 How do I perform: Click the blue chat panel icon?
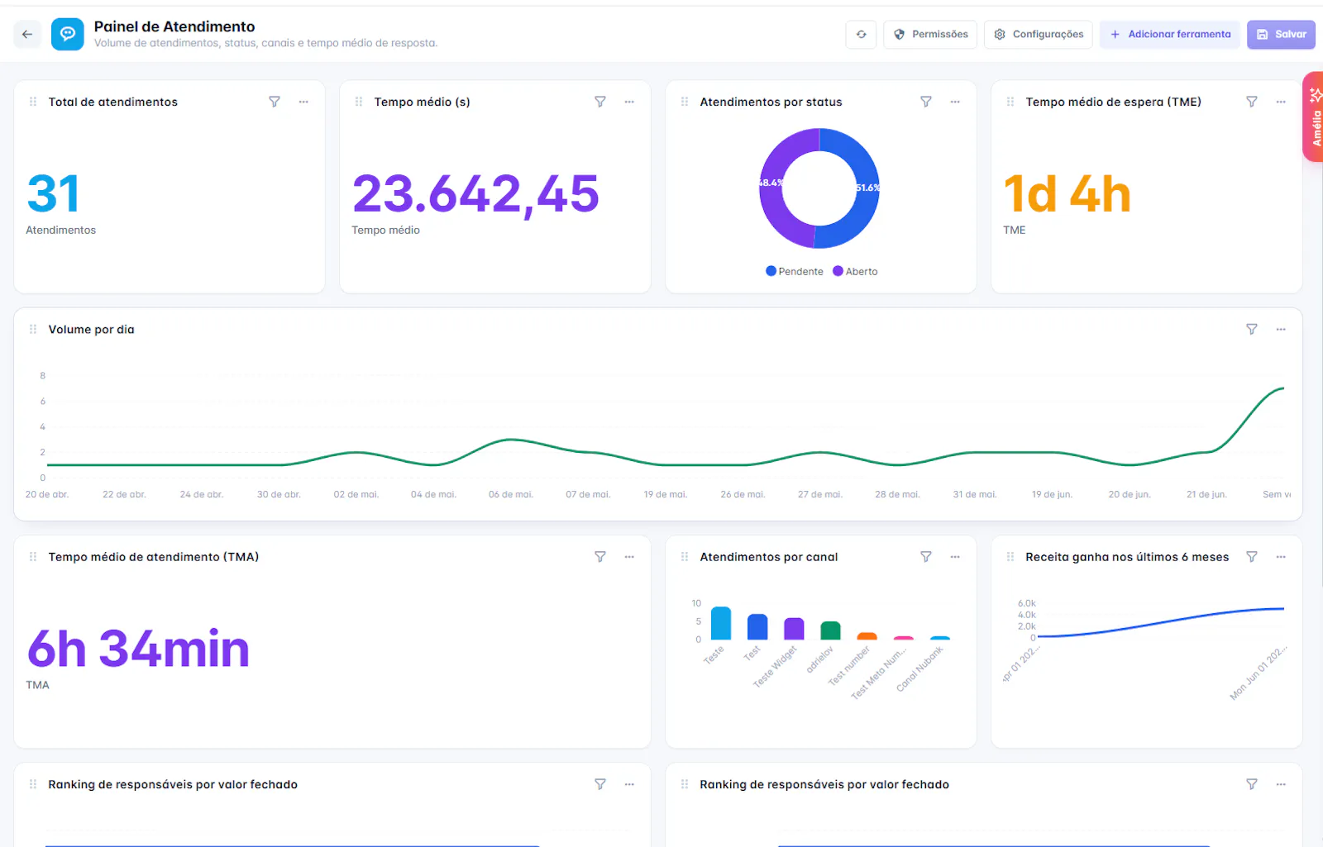tap(68, 34)
